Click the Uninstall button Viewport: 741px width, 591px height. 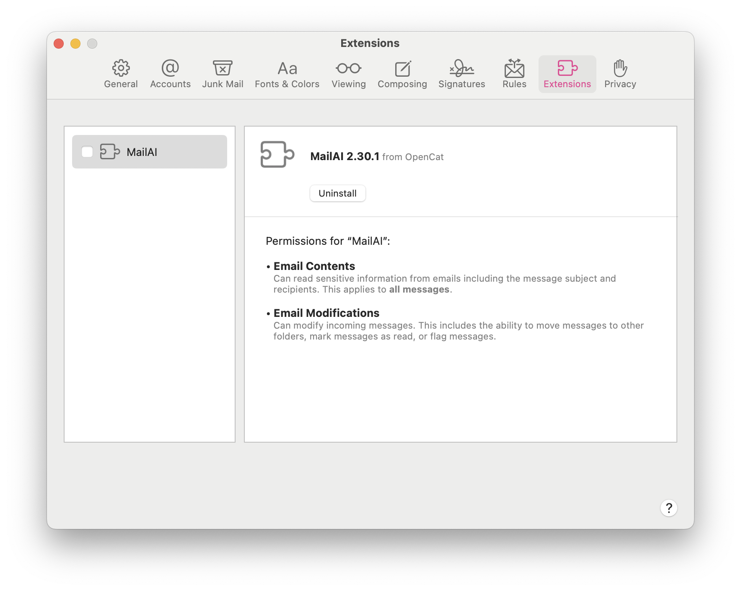(337, 193)
